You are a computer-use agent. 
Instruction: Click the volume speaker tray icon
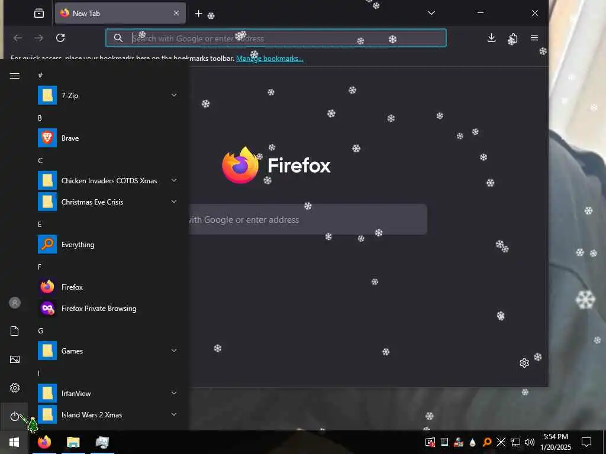point(530,442)
